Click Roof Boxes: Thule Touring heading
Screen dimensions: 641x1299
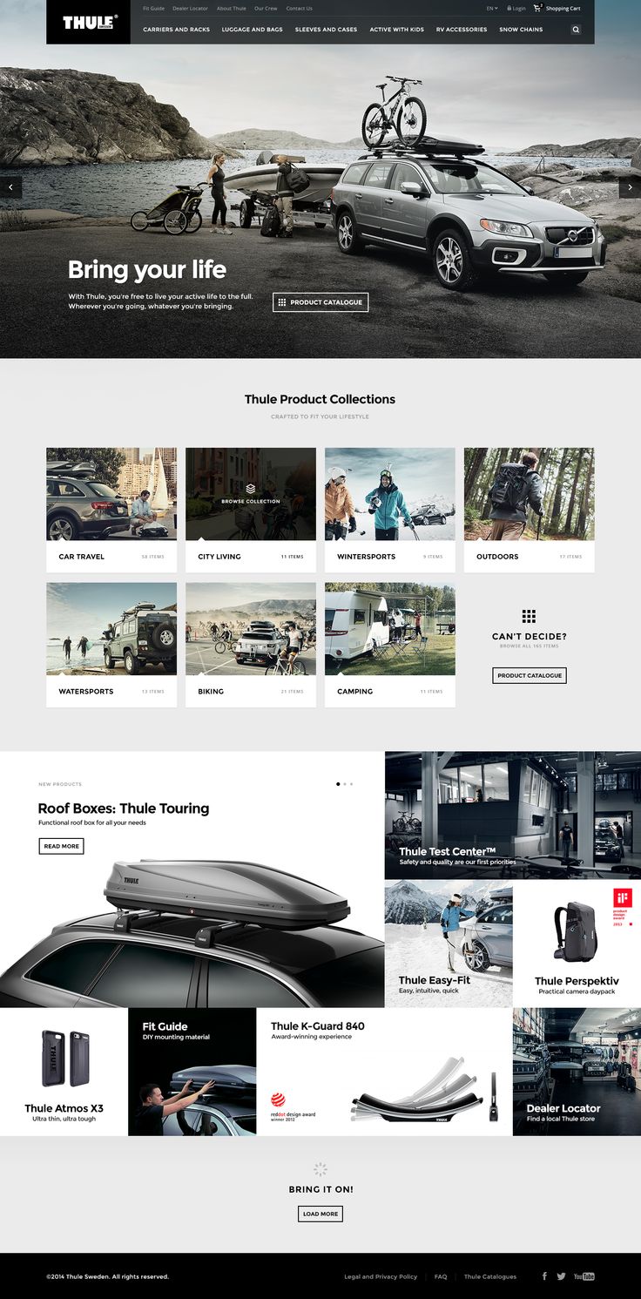124,808
